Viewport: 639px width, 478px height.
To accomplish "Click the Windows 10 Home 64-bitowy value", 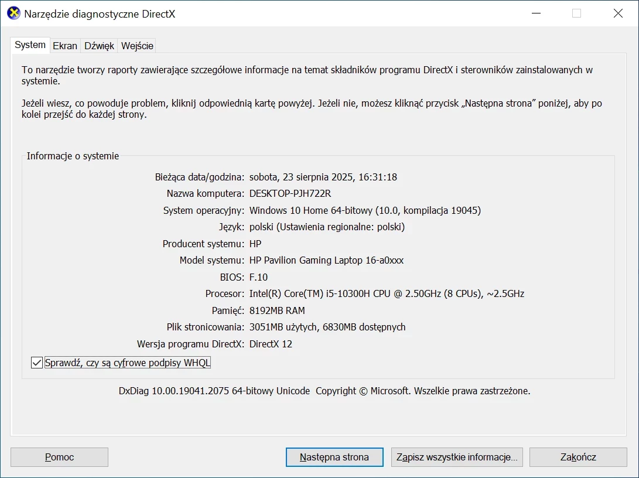I will click(x=365, y=211).
